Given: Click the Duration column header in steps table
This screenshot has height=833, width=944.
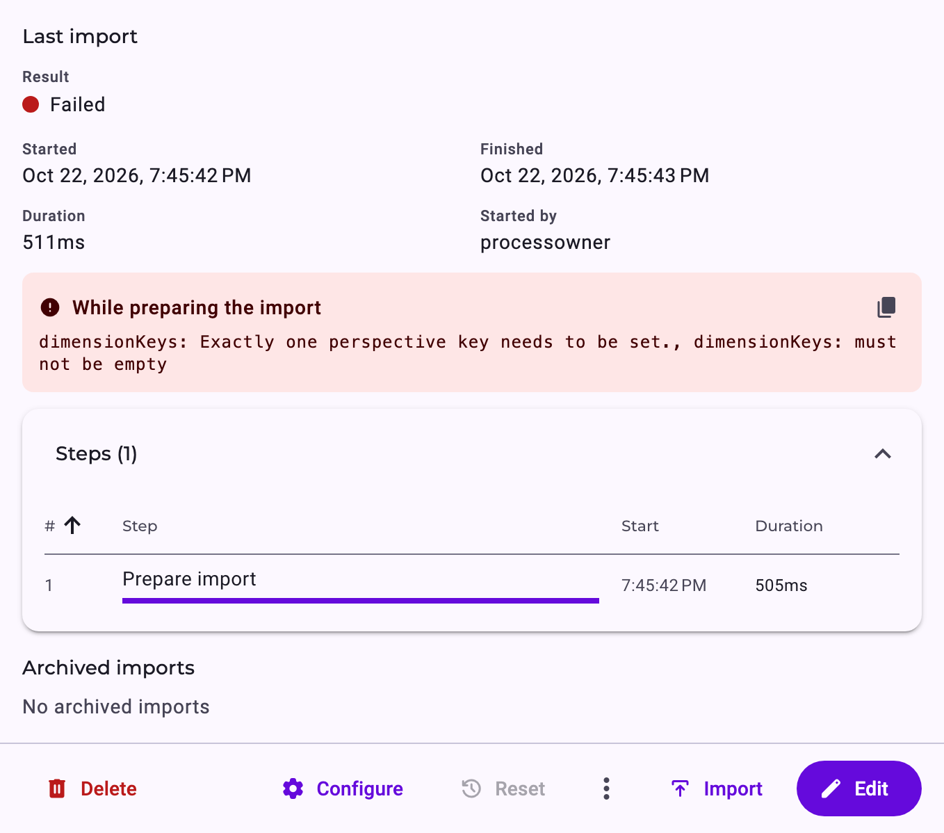Looking at the screenshot, I should pos(789,526).
